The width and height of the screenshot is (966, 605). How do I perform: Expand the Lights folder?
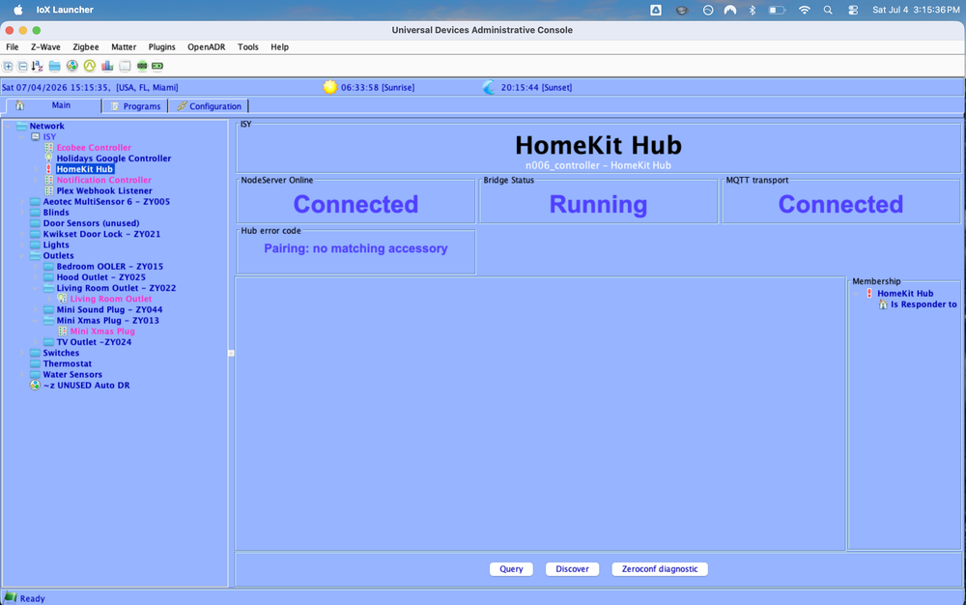(22, 245)
